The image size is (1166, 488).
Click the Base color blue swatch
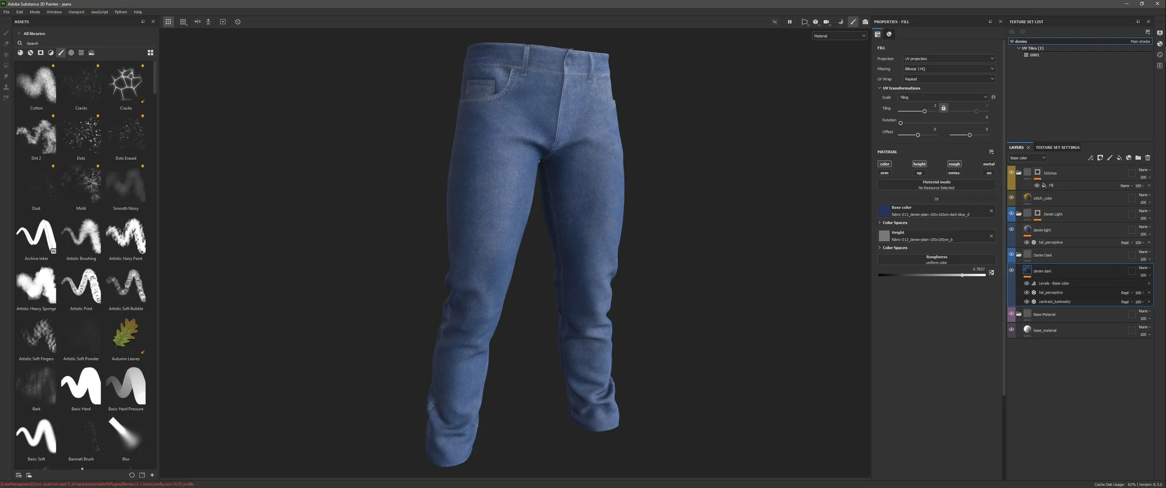point(884,211)
